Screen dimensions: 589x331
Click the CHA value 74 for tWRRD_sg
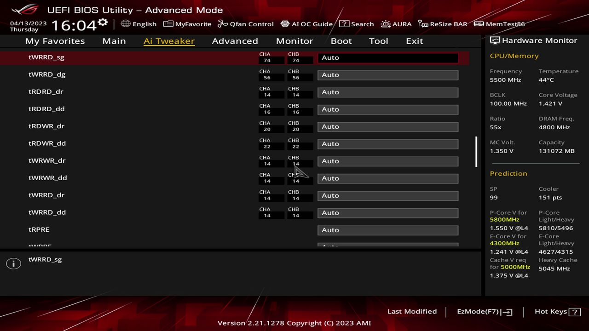[267, 60]
